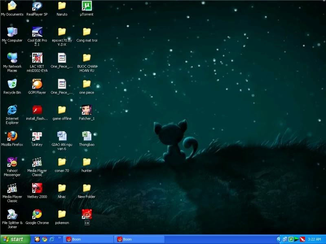This screenshot has width=326, height=244.
Task: Launch Internet Explorer from Quick Launch
Action: click(52, 239)
